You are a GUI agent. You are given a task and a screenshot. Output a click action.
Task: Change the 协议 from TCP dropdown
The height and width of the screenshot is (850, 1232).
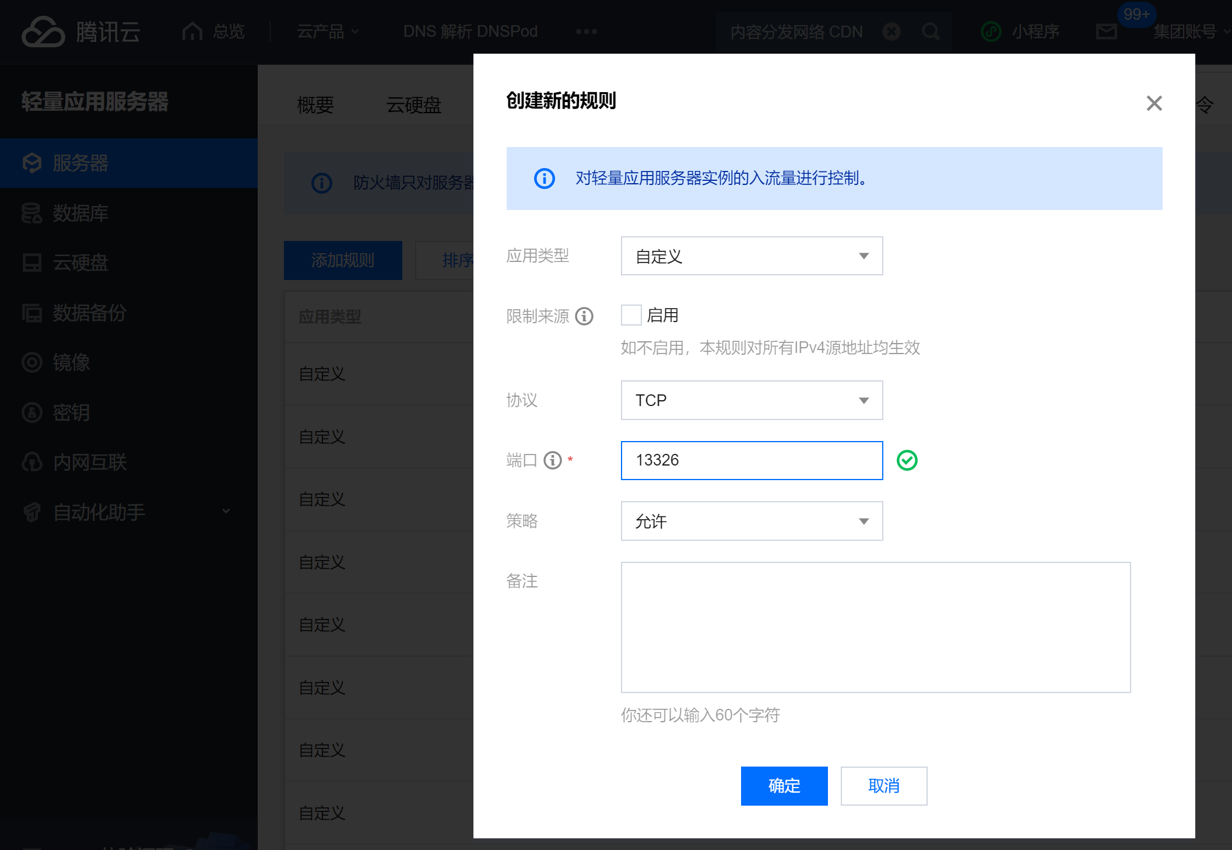pos(752,400)
